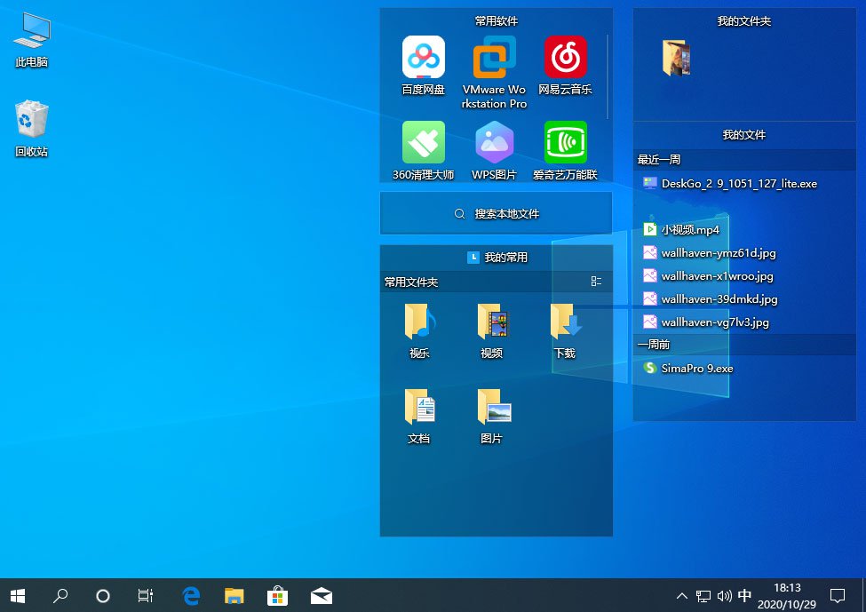This screenshot has height=612, width=866.
Task: Open Microsoft Store from taskbar
Action: pos(277,595)
